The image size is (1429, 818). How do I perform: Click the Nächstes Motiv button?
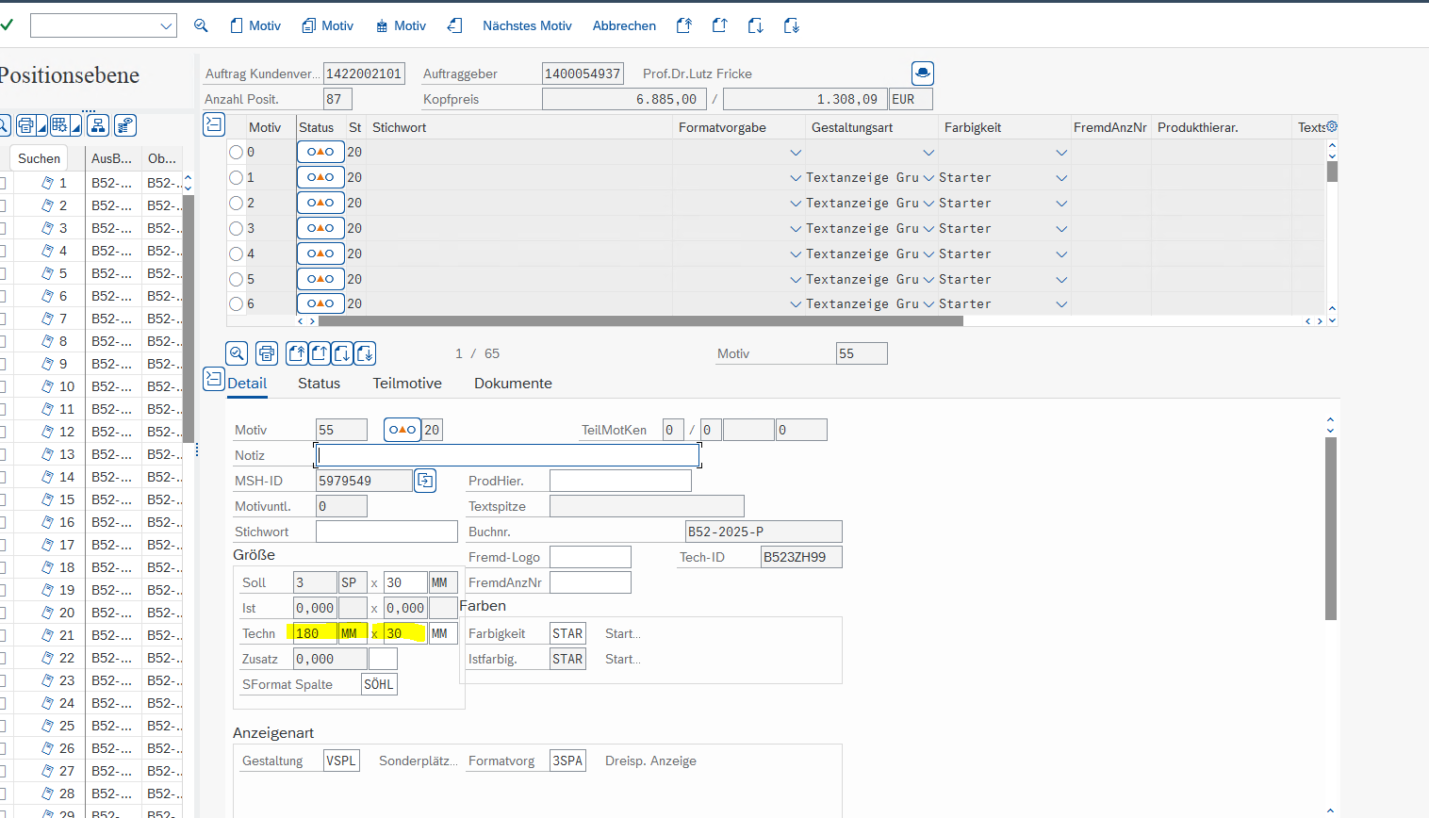pos(527,25)
